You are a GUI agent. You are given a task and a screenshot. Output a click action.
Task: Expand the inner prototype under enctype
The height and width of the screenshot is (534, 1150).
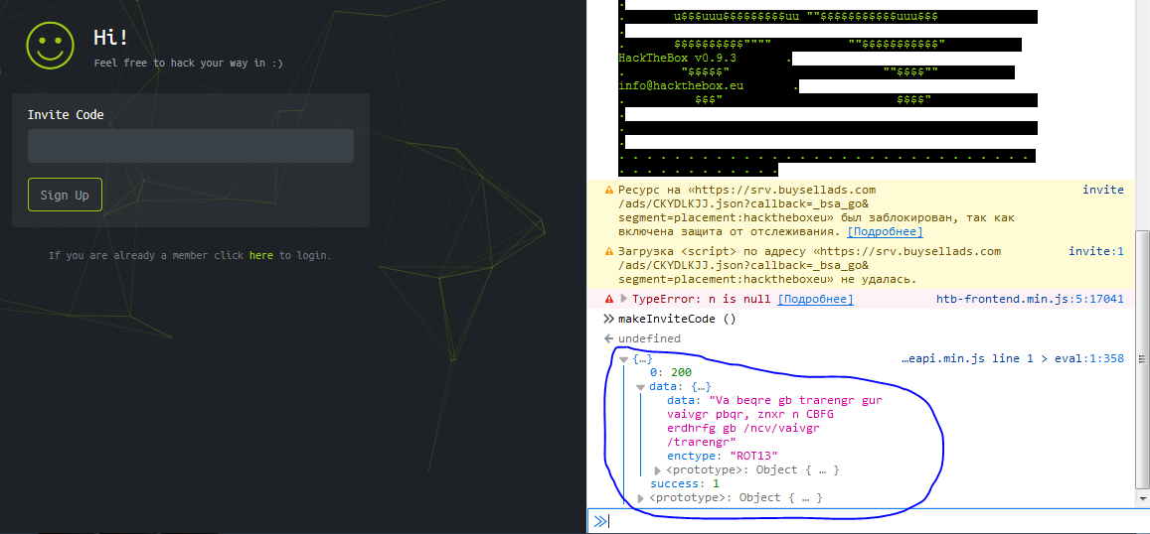[x=657, y=470]
